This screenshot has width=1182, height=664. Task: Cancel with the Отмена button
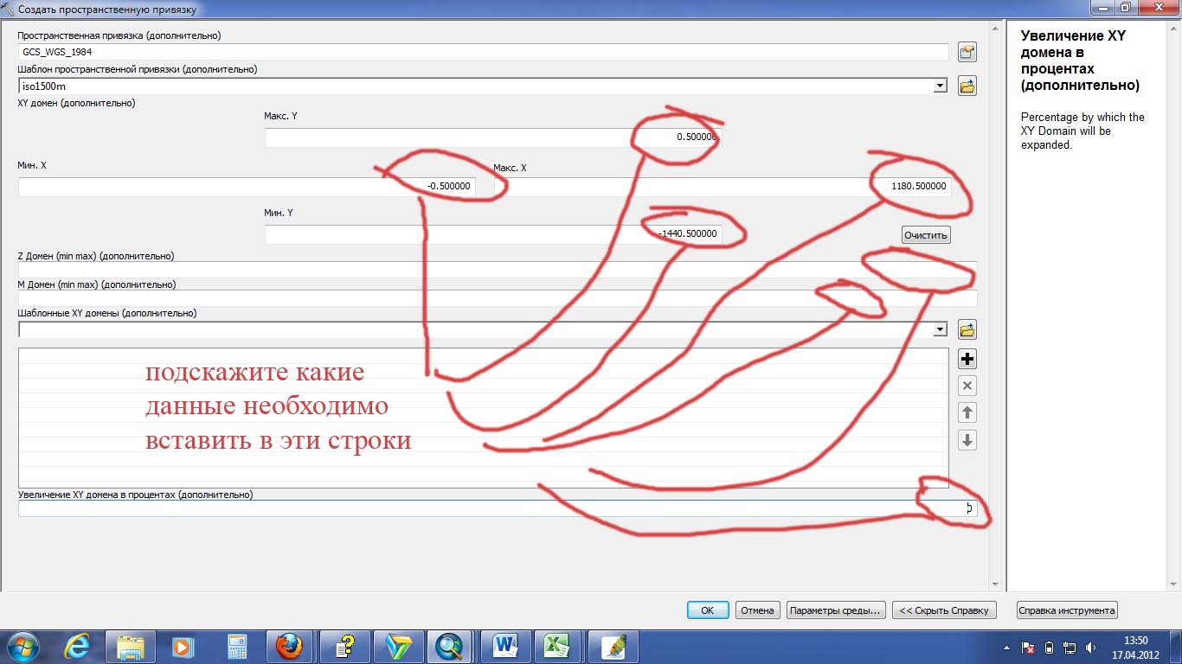point(757,610)
